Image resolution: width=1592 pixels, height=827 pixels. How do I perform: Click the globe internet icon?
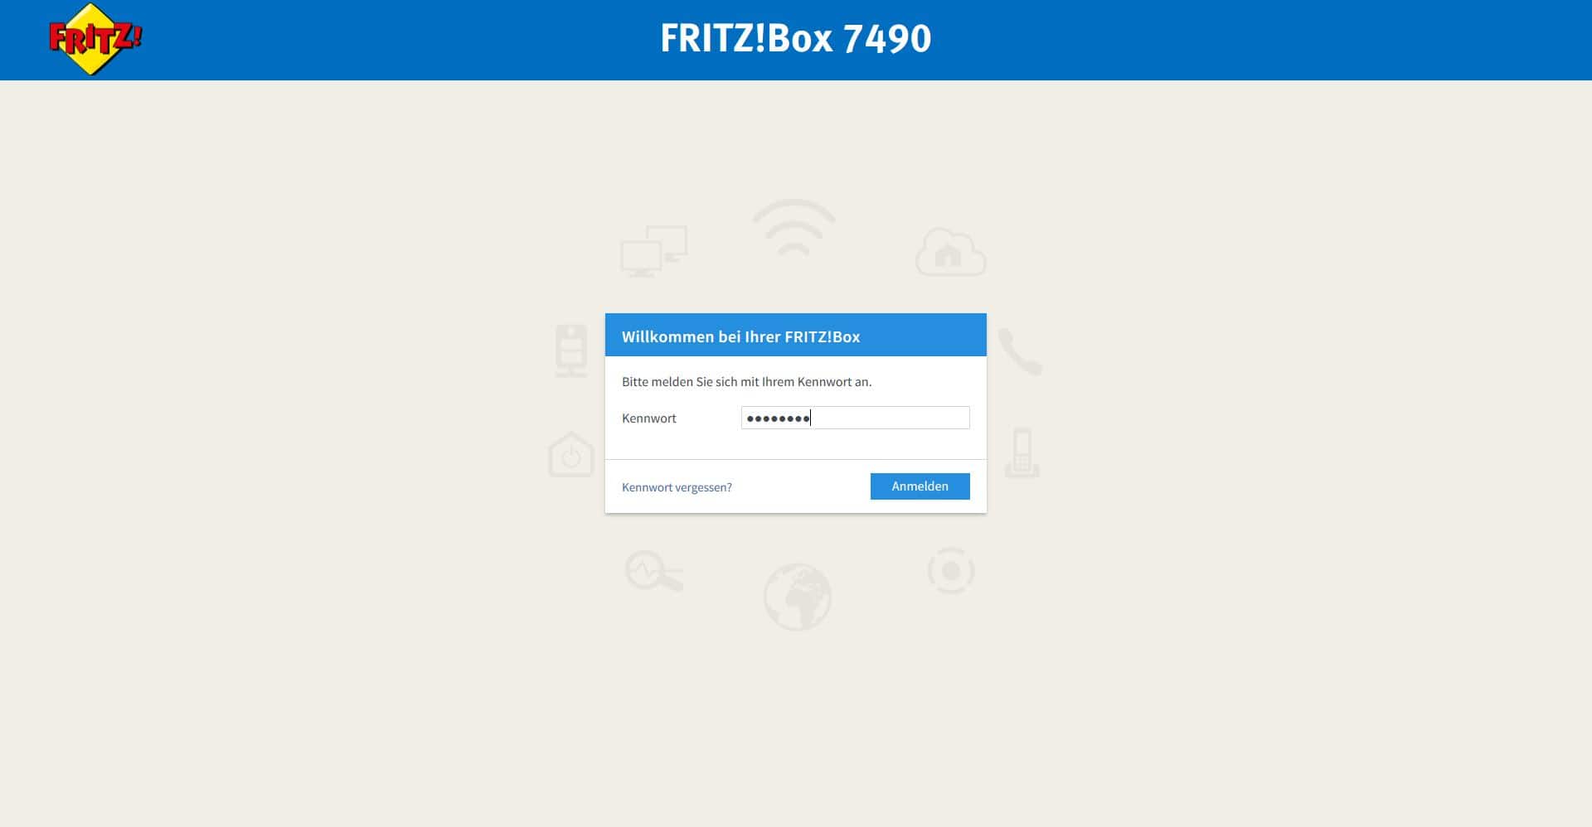(x=797, y=597)
